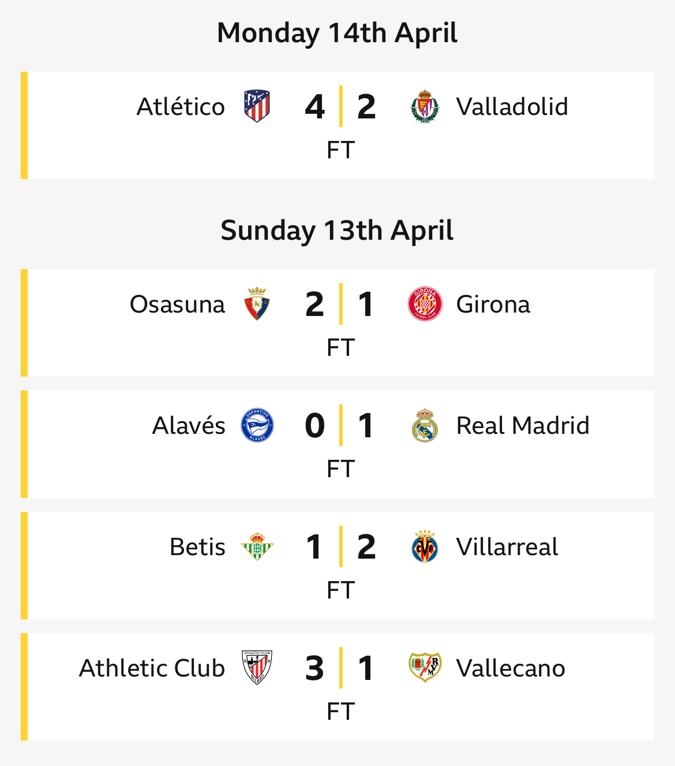Click the Girona club badge
Screen dimensions: 675x766
click(x=425, y=304)
